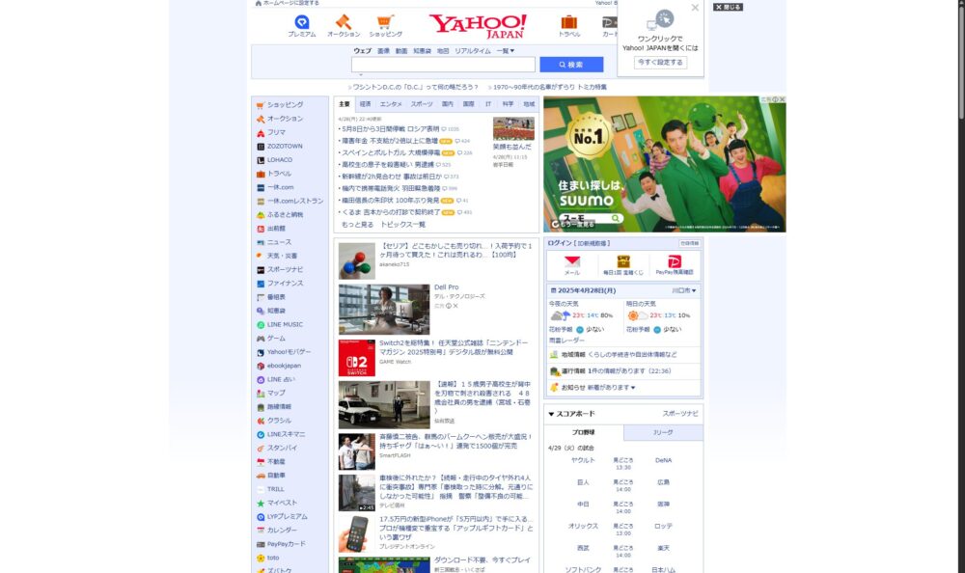Viewport: 965px width, 573px height.
Task: Open LOHACO in the left sidebar
Action: click(x=280, y=159)
